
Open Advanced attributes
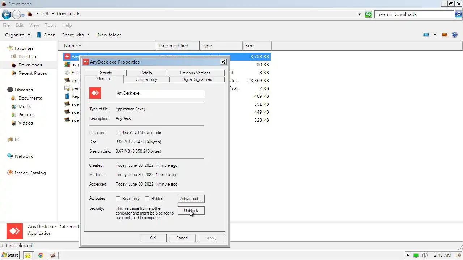click(191, 198)
